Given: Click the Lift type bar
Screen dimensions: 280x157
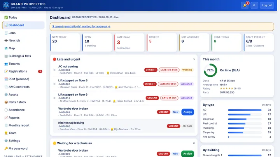Looking at the screenshot, I should 245,114.
